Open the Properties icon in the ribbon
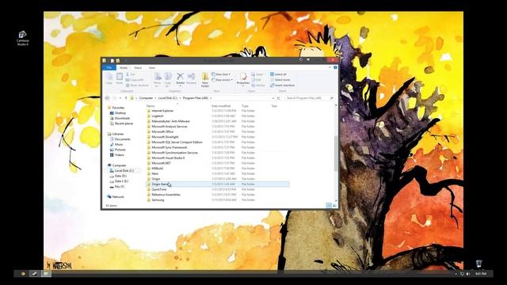Image resolution: width=507 pixels, height=285 pixels. [x=243, y=78]
